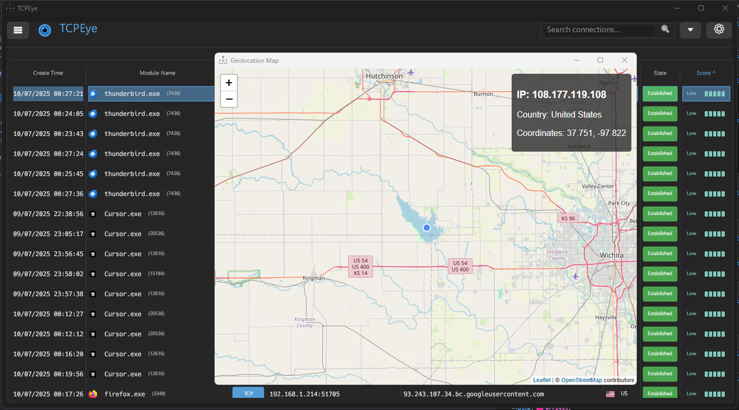
Task: Click Cursor icon in 00:12:27 row
Action: (93, 314)
